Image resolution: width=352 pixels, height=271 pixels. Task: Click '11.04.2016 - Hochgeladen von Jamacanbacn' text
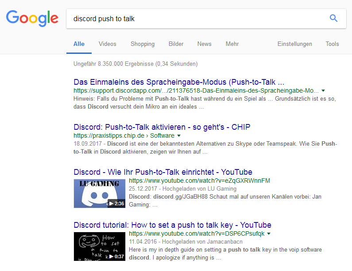pyautogui.click(x=186, y=242)
